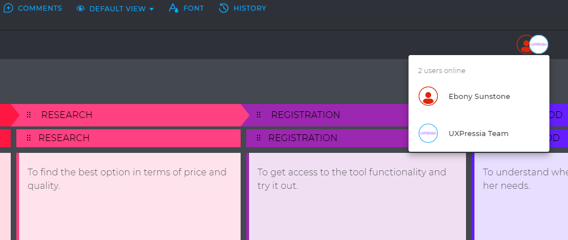Click drag handle on Research stage arrow
568x240 pixels.
click(x=29, y=115)
